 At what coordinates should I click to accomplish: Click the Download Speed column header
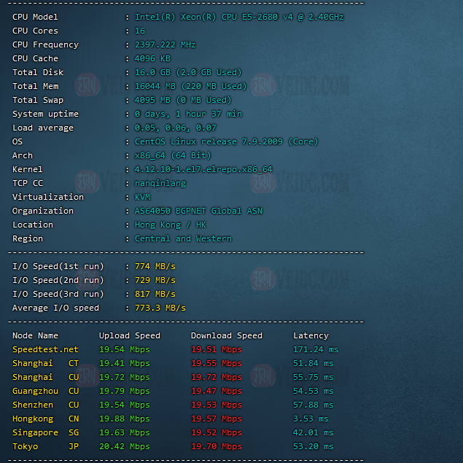[x=226, y=335]
